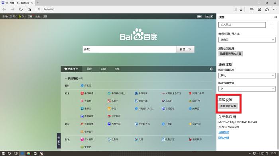Select the 百度一下 browser tab

coord(17,3)
